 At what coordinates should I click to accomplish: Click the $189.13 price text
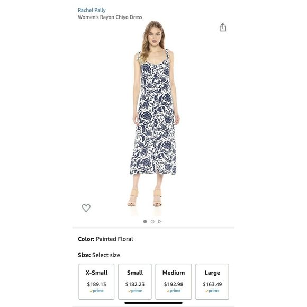click(96, 284)
